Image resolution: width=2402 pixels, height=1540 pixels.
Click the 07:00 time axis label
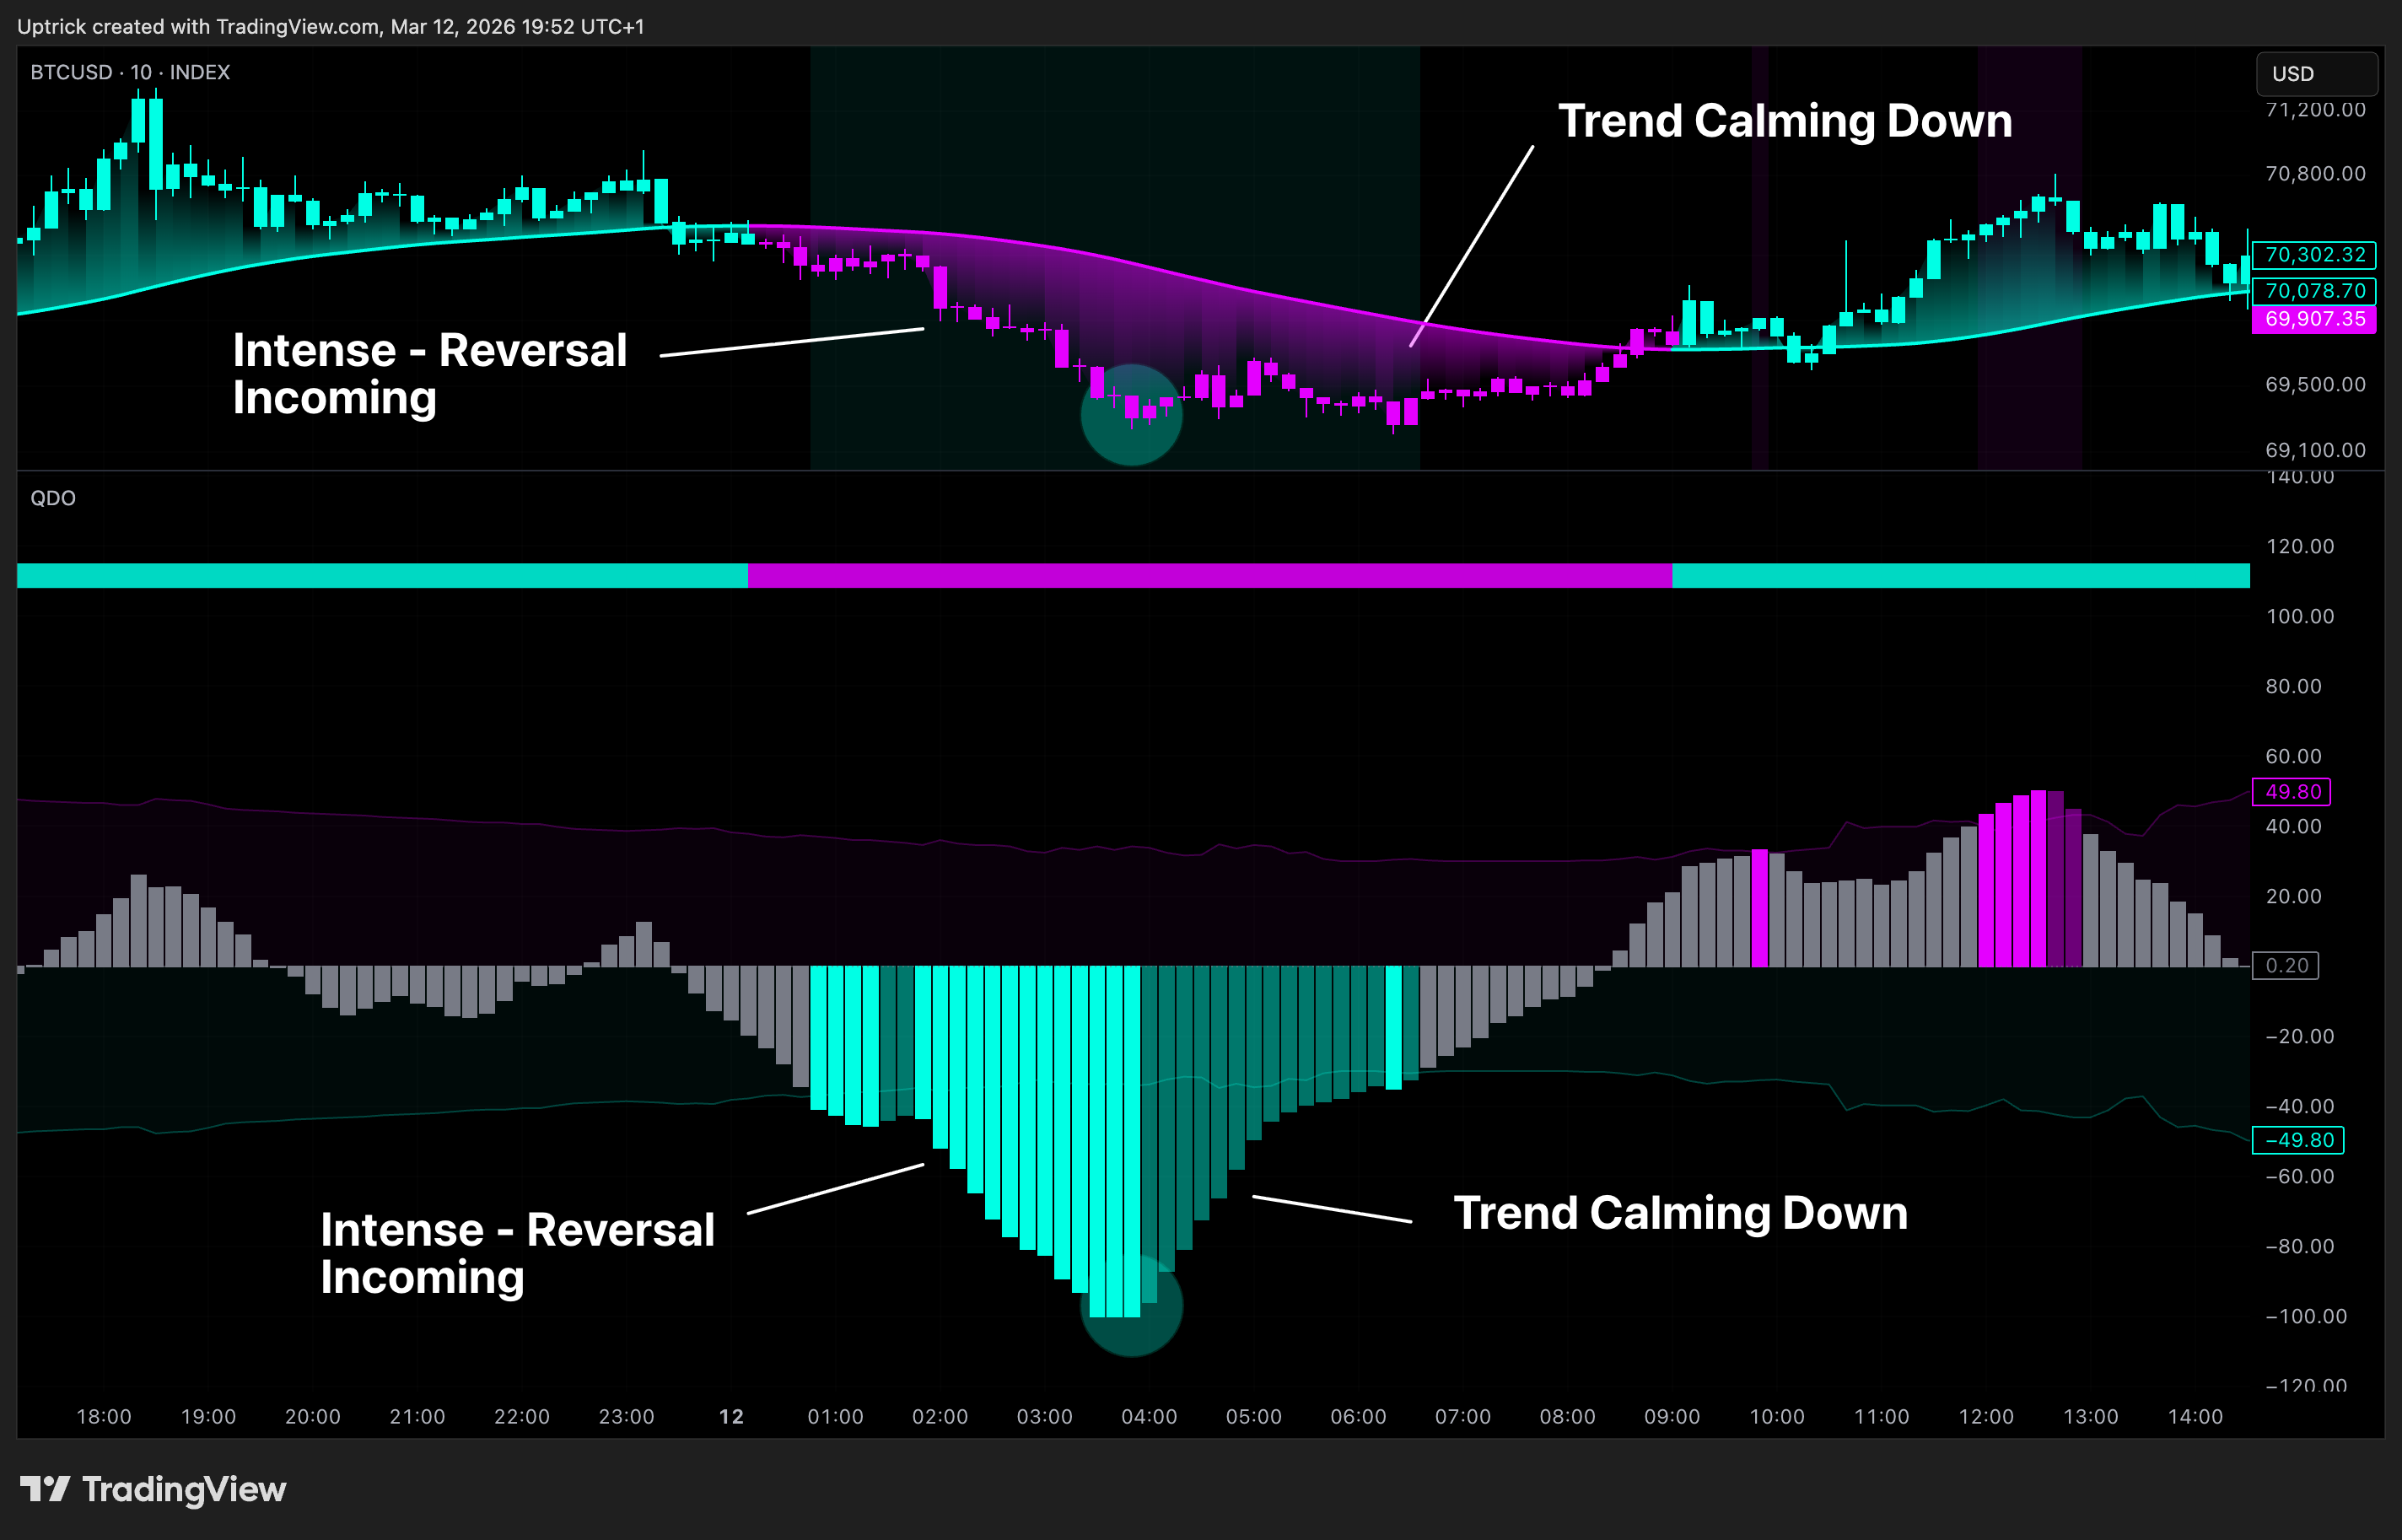click(x=1463, y=1417)
